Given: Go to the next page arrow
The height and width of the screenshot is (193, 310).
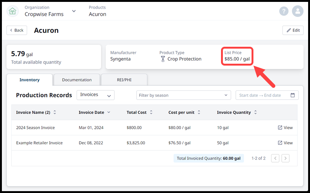Looking at the screenshot, I should 285,158.
